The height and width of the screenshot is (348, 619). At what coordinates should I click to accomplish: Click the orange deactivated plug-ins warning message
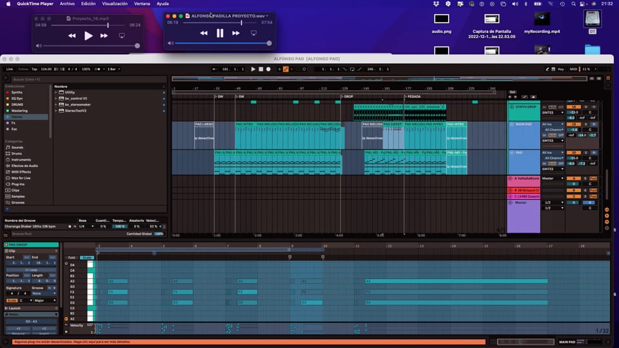249,342
